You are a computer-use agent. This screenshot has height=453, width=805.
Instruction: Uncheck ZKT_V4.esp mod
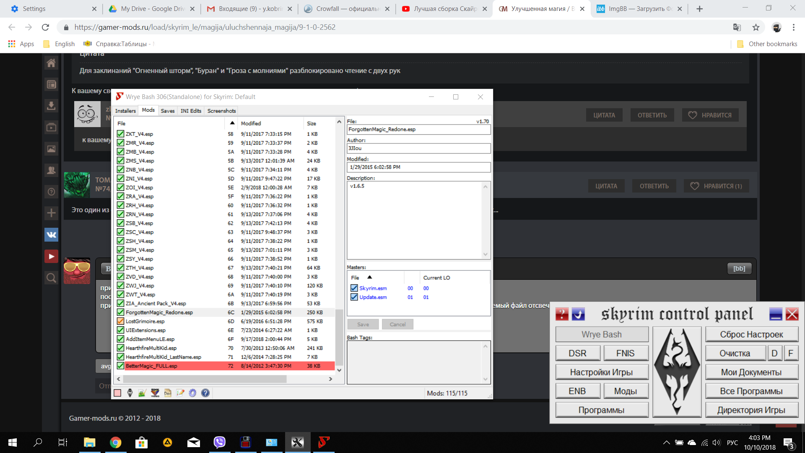coord(120,134)
